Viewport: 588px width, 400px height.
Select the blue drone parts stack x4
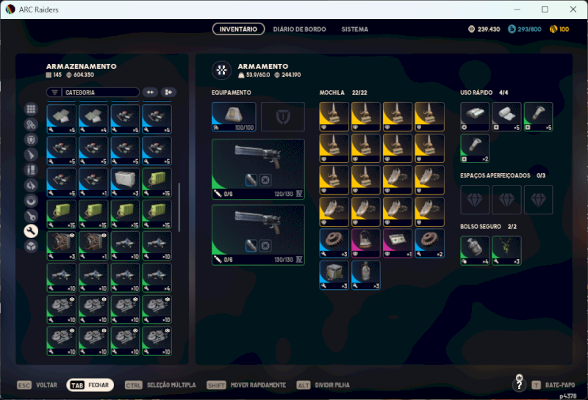tap(157, 277)
